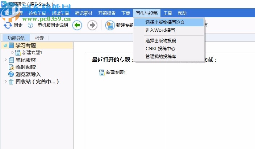Choose 选择出版物投稿 menu entry
The height and width of the screenshot is (149, 255).
click(x=169, y=41)
